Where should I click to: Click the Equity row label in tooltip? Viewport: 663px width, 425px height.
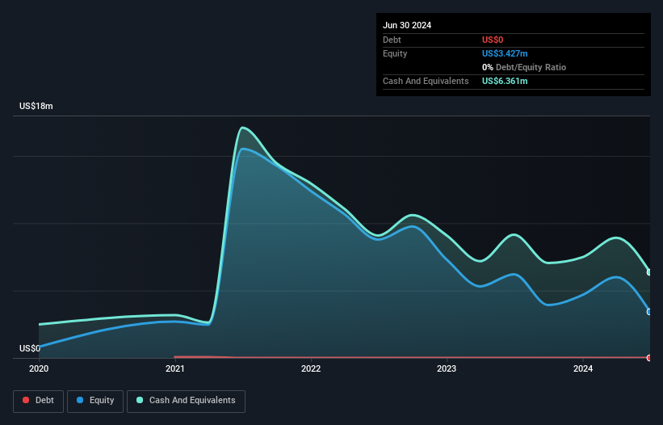[395, 53]
